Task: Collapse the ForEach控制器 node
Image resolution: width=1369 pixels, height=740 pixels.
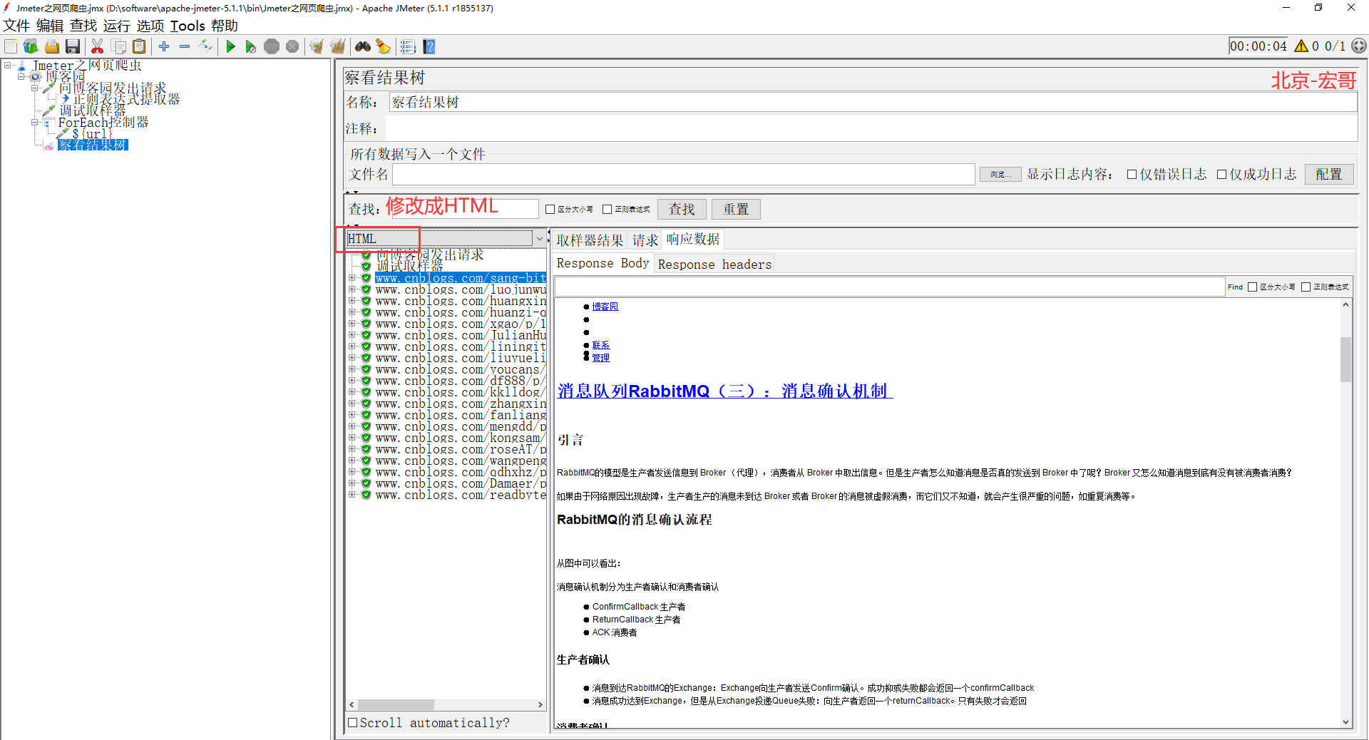Action: tap(35, 122)
